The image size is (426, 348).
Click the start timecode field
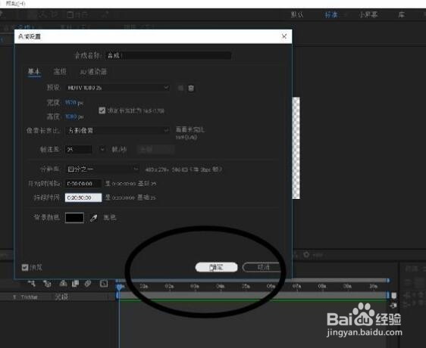click(83, 184)
